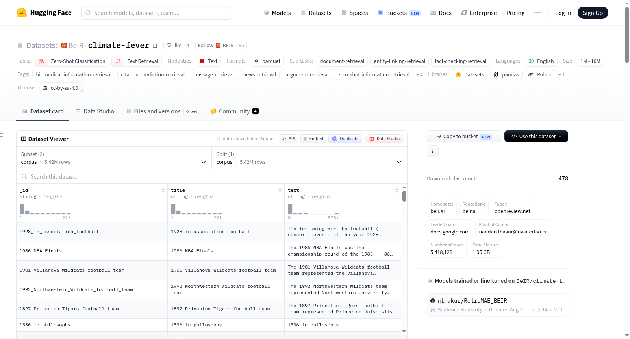The width and height of the screenshot is (630, 339).
Task: Click the Hugging Face logo icon
Action: coord(22,13)
